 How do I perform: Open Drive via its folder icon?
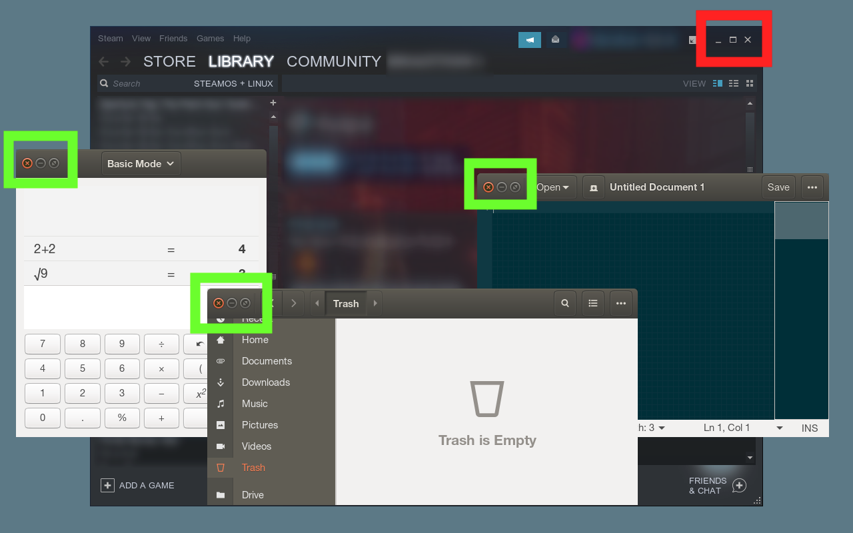click(x=221, y=495)
